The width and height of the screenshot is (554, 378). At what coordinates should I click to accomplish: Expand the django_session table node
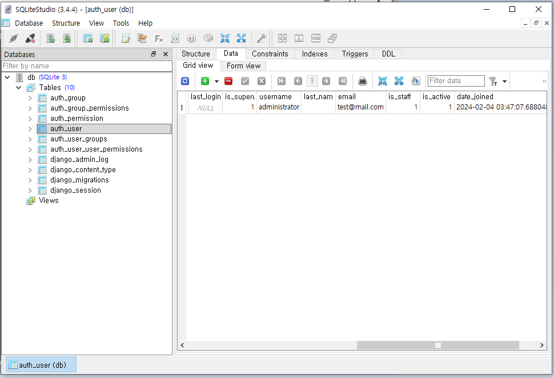click(30, 190)
